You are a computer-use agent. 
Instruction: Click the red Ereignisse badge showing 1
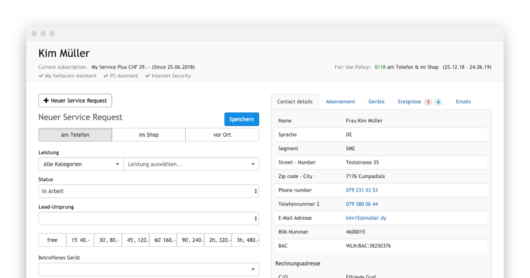click(428, 102)
